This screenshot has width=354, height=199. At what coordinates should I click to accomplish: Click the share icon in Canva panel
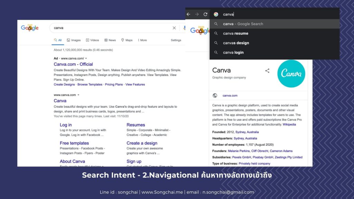(267, 70)
